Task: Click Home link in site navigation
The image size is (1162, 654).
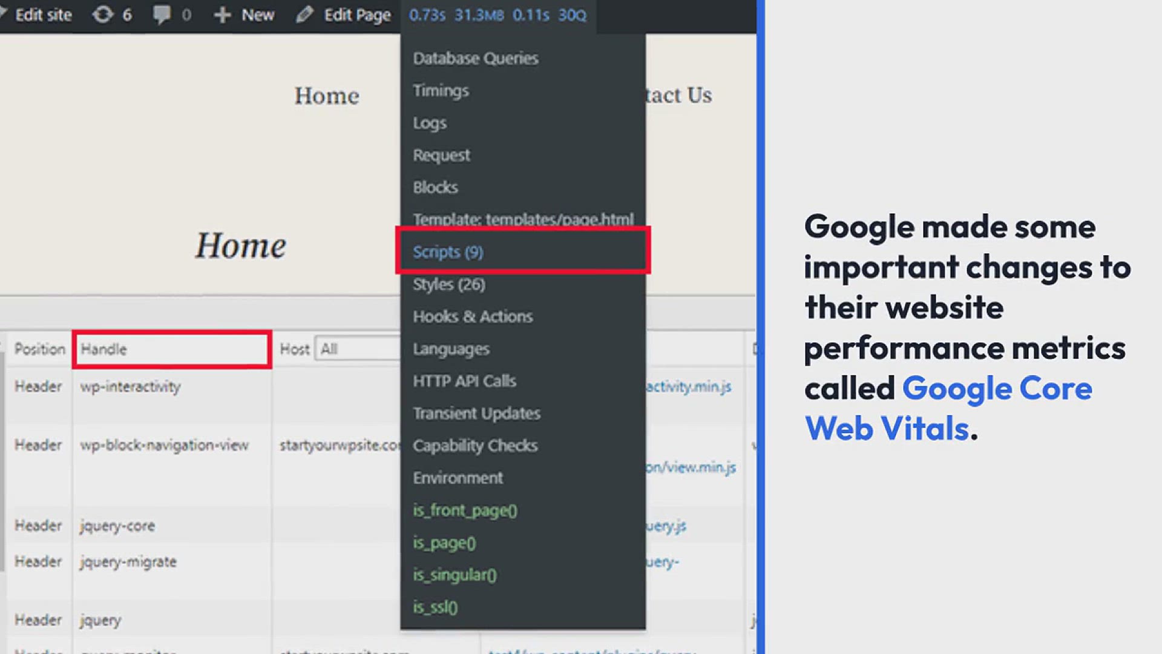Action: tap(327, 96)
